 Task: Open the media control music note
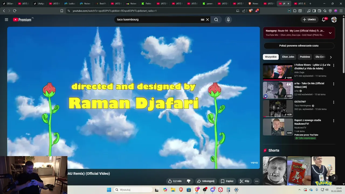tap(309, 11)
